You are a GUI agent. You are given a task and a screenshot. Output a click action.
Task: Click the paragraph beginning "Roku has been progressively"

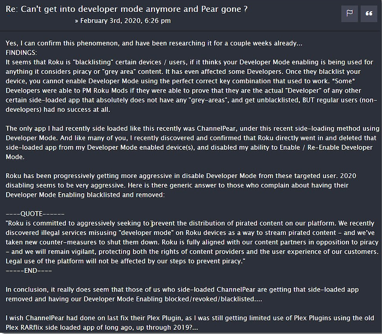click(181, 185)
